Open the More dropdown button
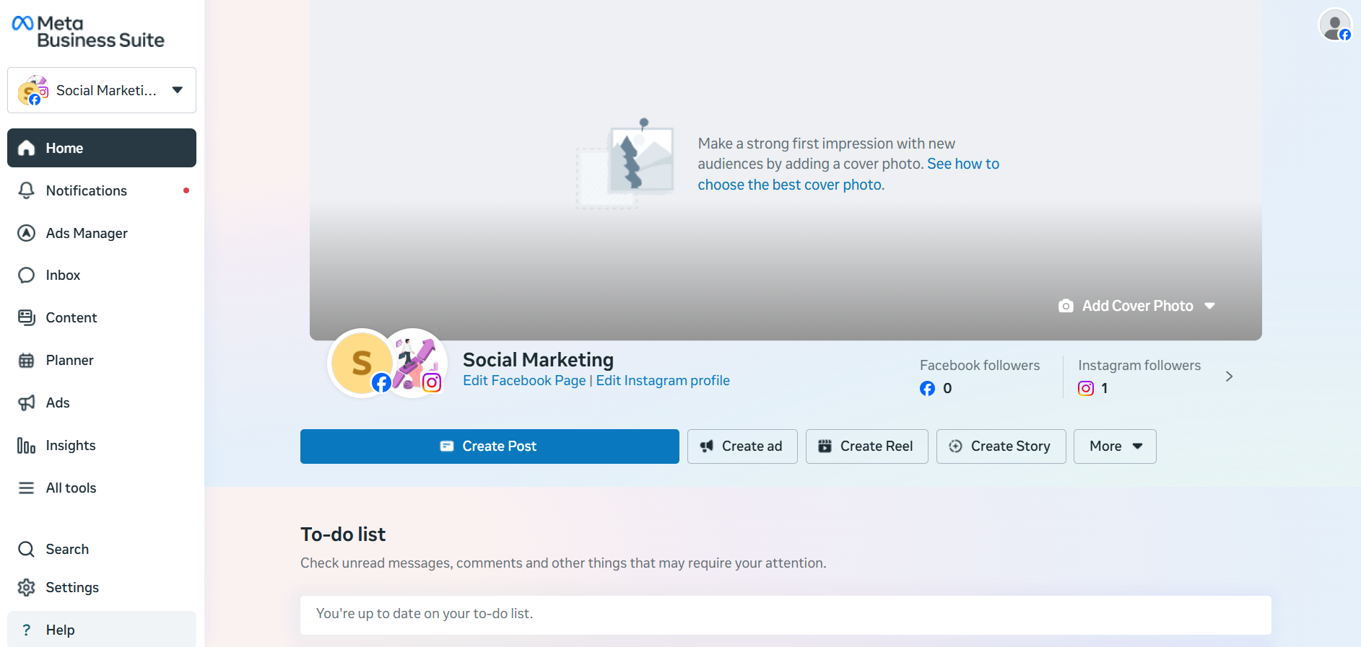 [1115, 446]
